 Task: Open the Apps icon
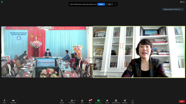click(x=133, y=101)
